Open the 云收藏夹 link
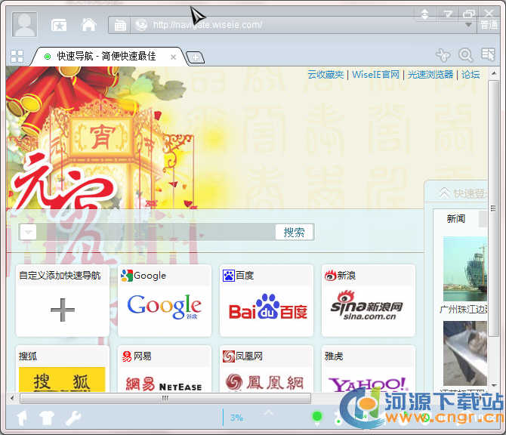Image resolution: width=506 pixels, height=435 pixels. tap(326, 75)
